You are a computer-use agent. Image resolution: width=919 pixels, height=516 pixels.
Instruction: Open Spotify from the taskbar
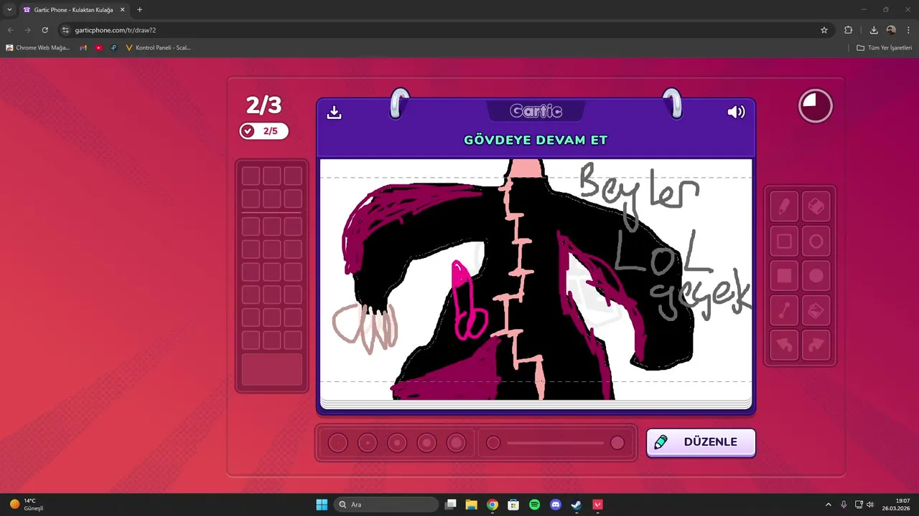coord(534,505)
